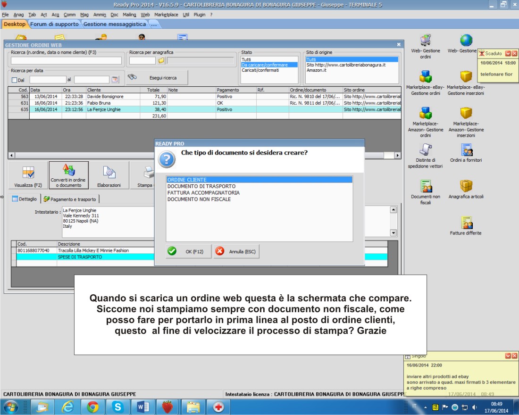
Task: Open Distinte di spedizione vettori icon
Action: [425, 156]
